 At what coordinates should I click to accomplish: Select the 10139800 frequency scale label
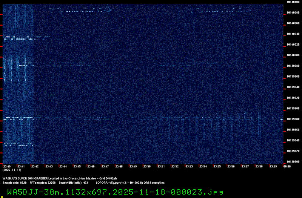click(x=293, y=161)
